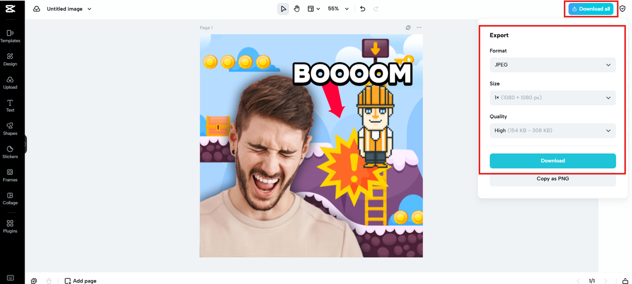The height and width of the screenshot is (284, 632).
Task: Collapse the left side panel handle
Action: point(25,144)
